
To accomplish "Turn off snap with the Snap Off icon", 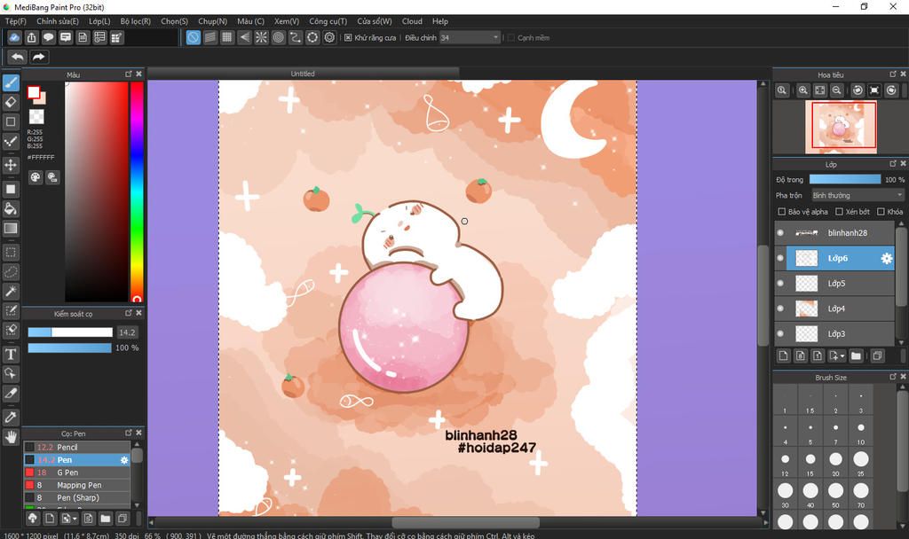I will [x=193, y=37].
